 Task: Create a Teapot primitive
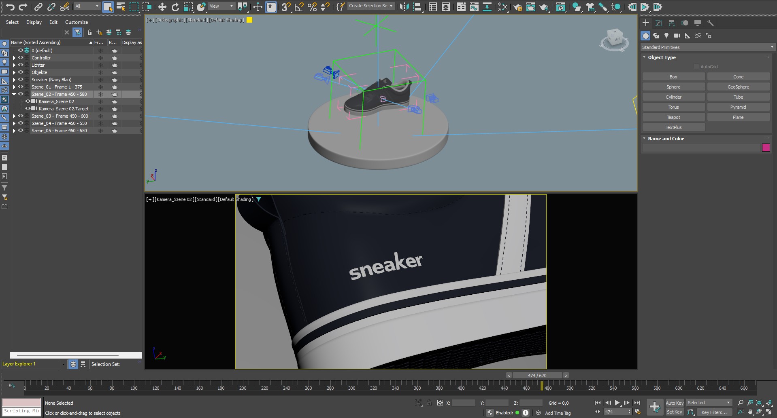point(673,117)
